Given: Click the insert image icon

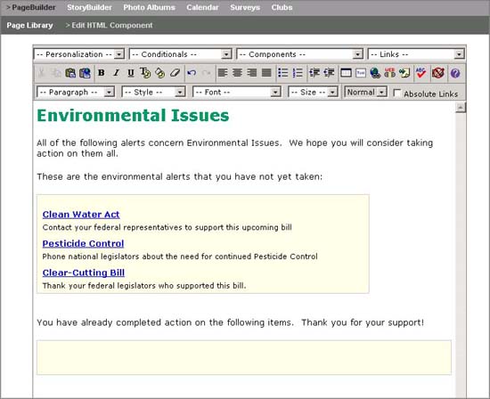Looking at the screenshot, I should (404, 73).
